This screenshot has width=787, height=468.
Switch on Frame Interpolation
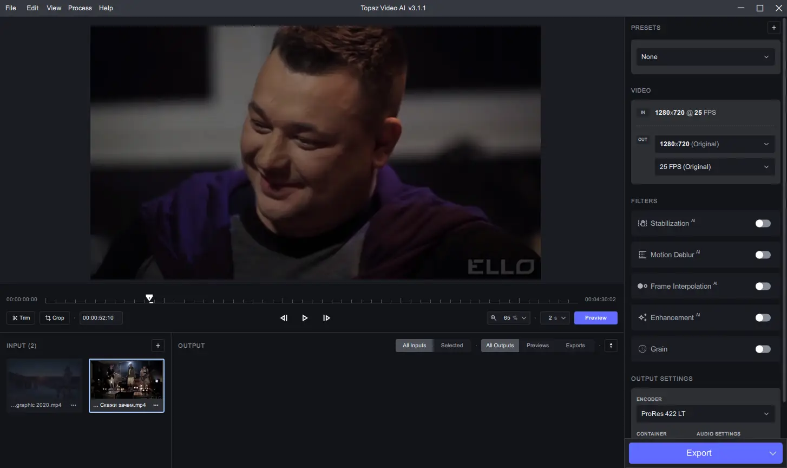[763, 286]
